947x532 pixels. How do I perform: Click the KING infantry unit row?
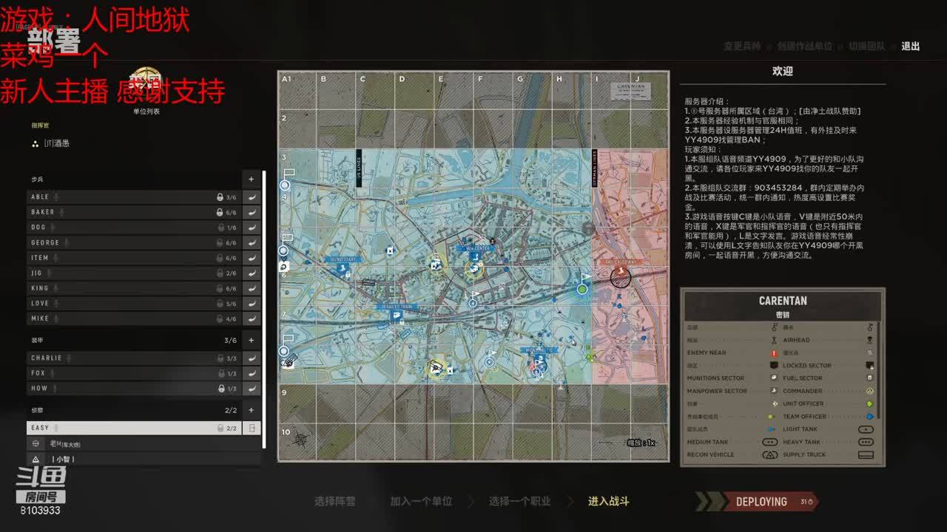(135, 288)
